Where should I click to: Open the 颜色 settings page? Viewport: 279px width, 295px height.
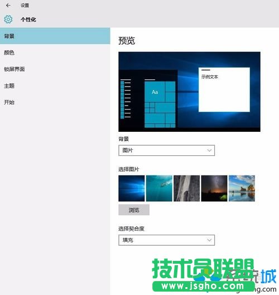[55, 53]
